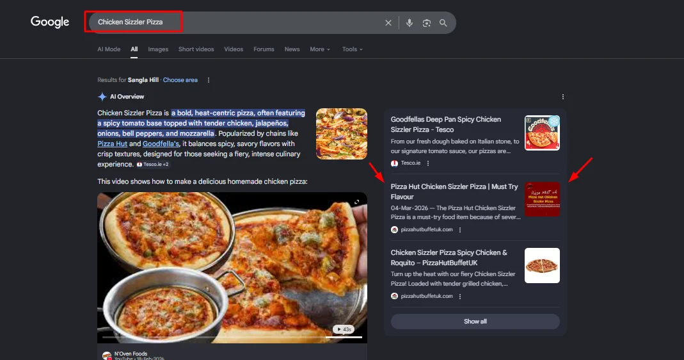Switch to the AI Mode tab
This screenshot has width=684, height=360.
pyautogui.click(x=109, y=49)
